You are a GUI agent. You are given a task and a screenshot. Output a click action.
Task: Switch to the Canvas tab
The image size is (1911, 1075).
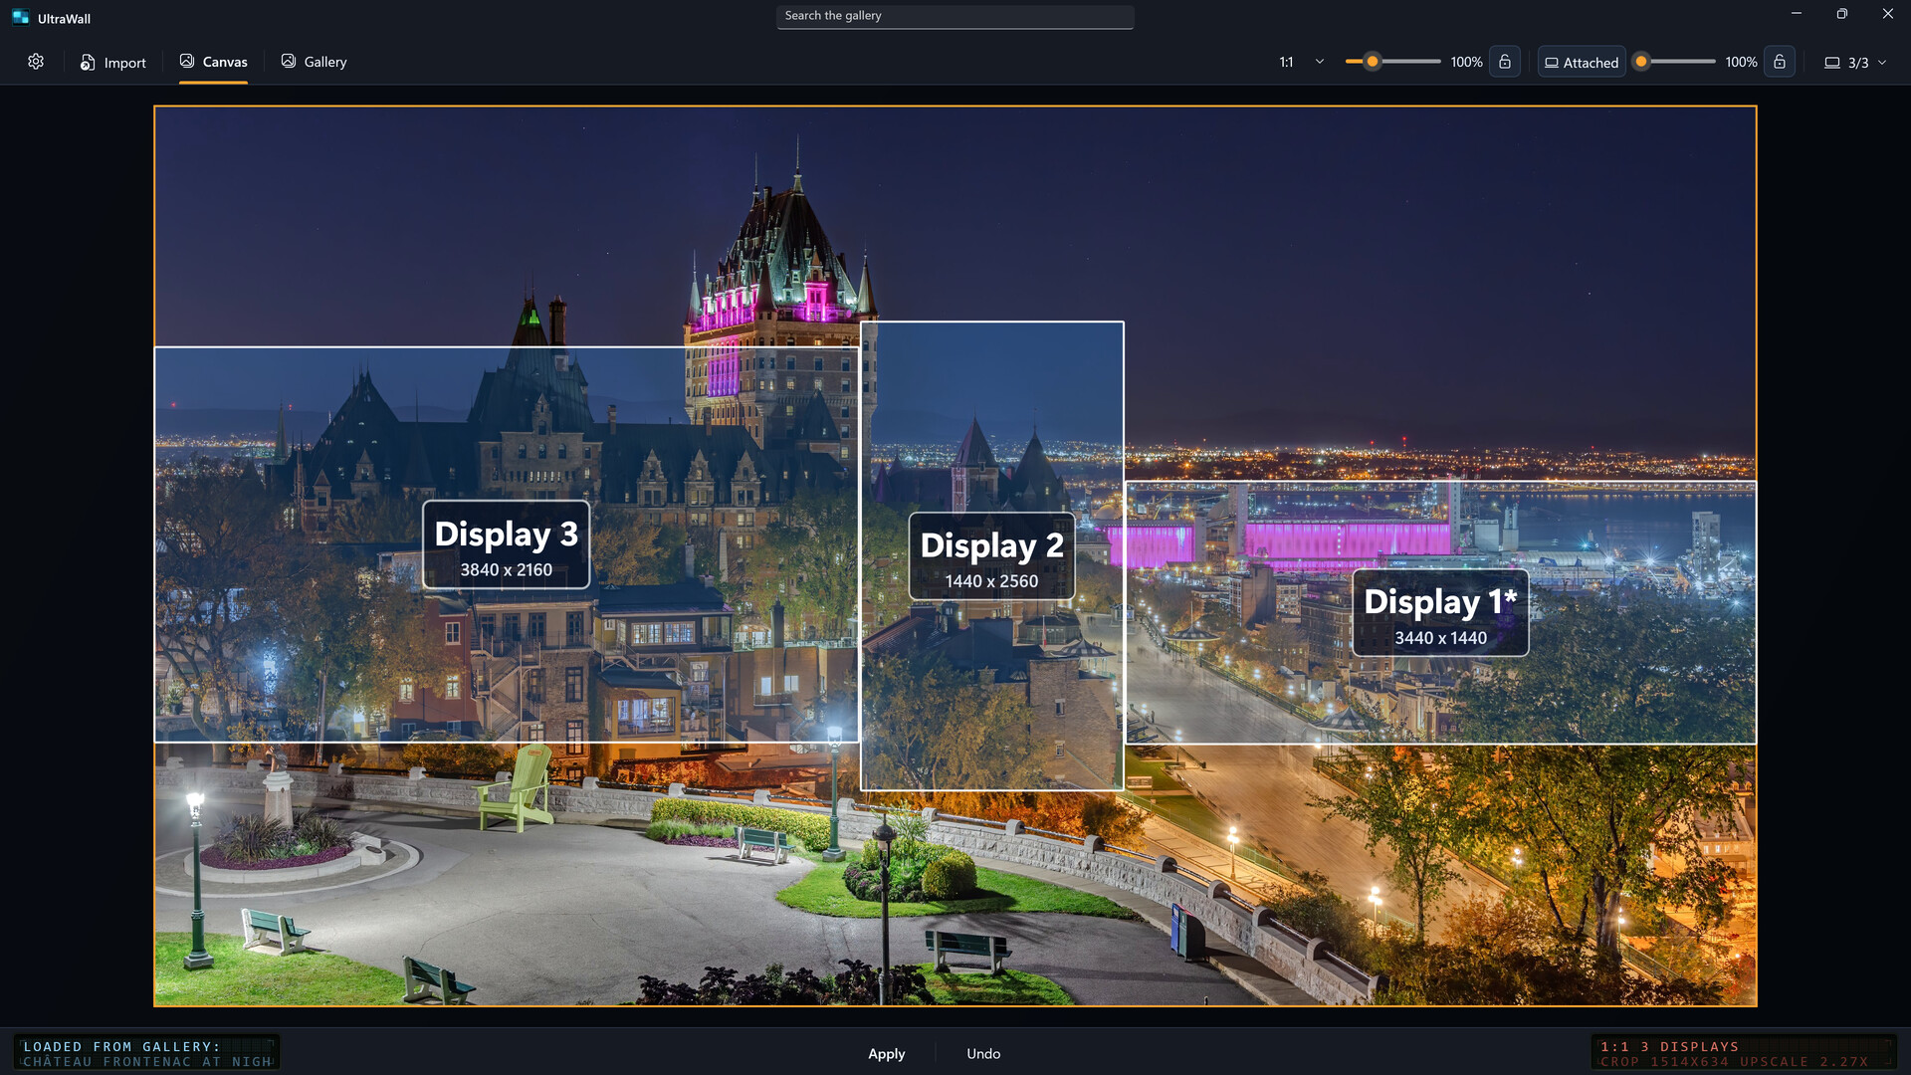213,62
